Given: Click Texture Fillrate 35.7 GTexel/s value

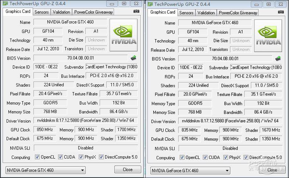Looking at the screenshot, I should click(119, 94).
